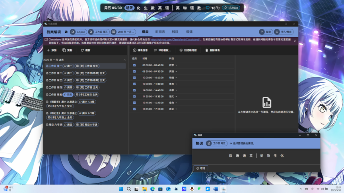Image resolution: width=344 pixels, height=193 pixels.
Task: Select the 工作日 周二 class plan
Action: (85, 73)
